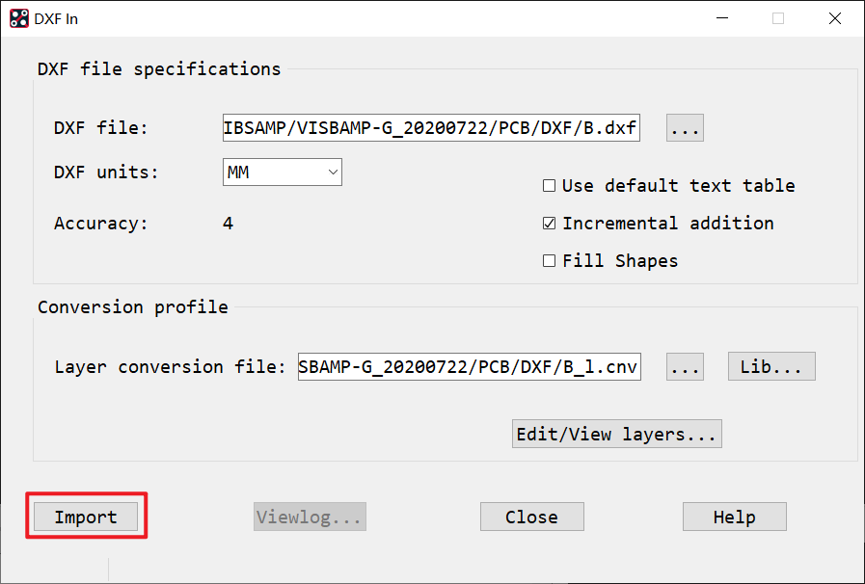Click the greyed-out Viewlog... button
Viewport: 865px width, 584px height.
(310, 518)
